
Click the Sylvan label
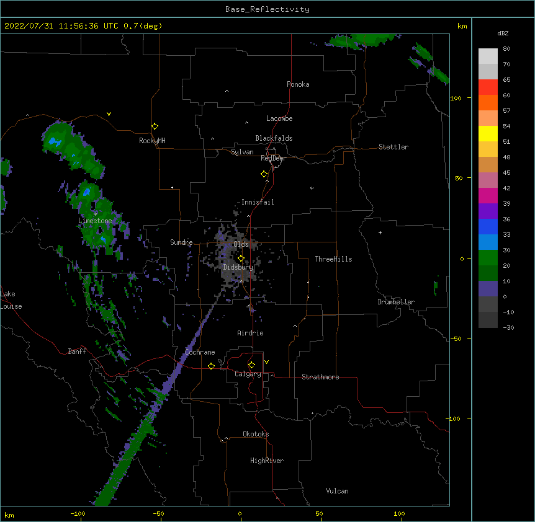pyautogui.click(x=242, y=152)
